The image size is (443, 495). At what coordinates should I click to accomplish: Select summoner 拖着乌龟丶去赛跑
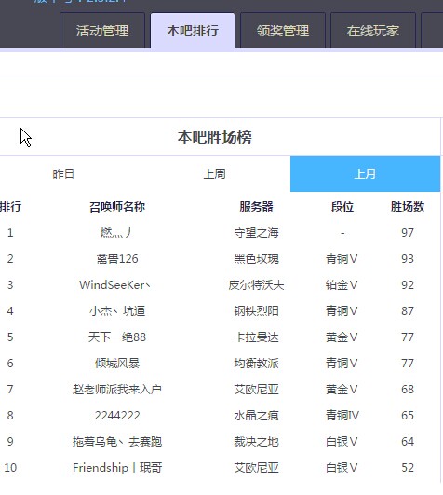coord(117,442)
